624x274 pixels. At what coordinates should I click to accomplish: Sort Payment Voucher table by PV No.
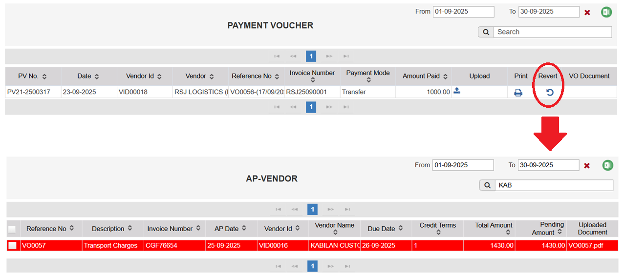tap(44, 77)
